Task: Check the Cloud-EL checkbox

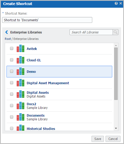Action: (x=12, y=60)
